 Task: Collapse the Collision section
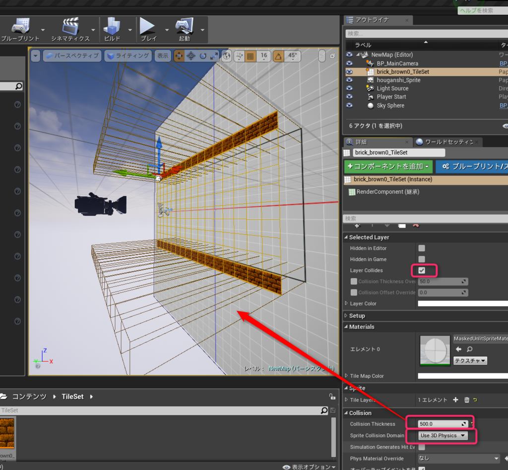pos(346,412)
